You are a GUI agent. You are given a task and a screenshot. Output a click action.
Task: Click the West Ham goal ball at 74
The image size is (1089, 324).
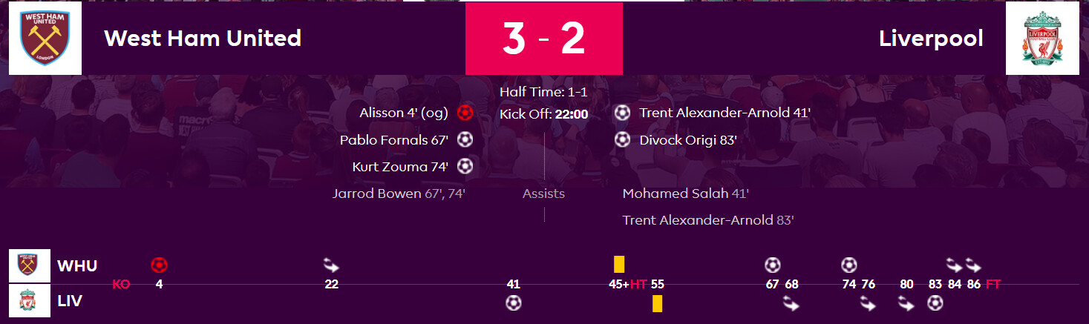pyautogui.click(x=849, y=265)
